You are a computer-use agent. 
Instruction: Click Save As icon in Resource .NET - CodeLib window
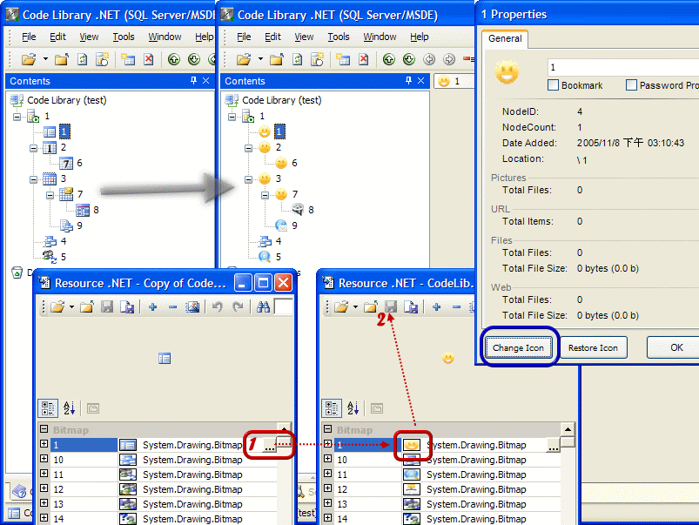411,306
